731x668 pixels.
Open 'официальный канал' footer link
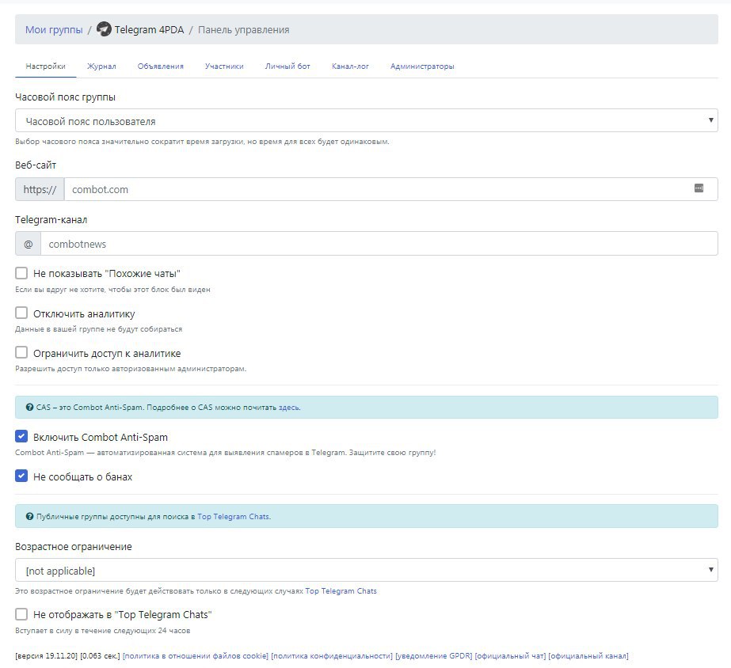tap(588, 656)
